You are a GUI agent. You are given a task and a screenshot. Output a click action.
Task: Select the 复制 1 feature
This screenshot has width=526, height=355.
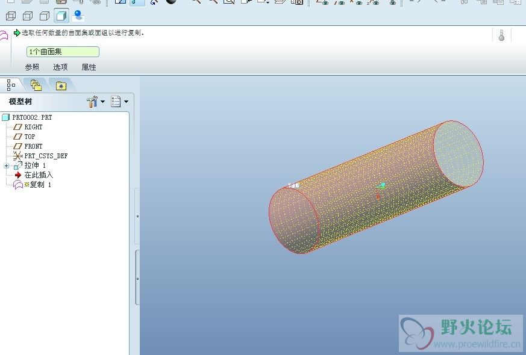click(x=32, y=185)
